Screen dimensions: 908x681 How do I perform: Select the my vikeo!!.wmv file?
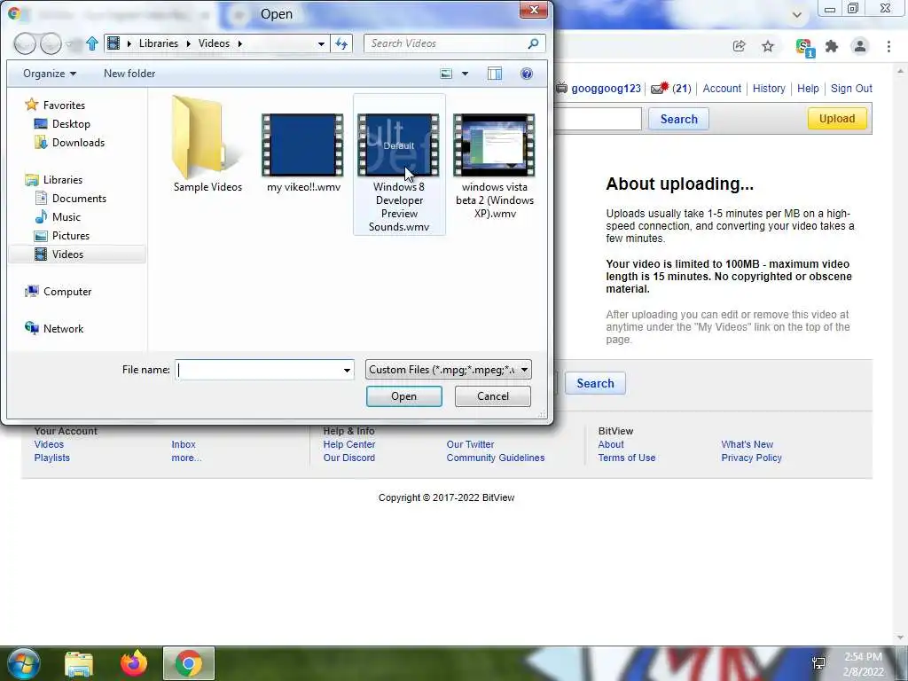(303, 153)
